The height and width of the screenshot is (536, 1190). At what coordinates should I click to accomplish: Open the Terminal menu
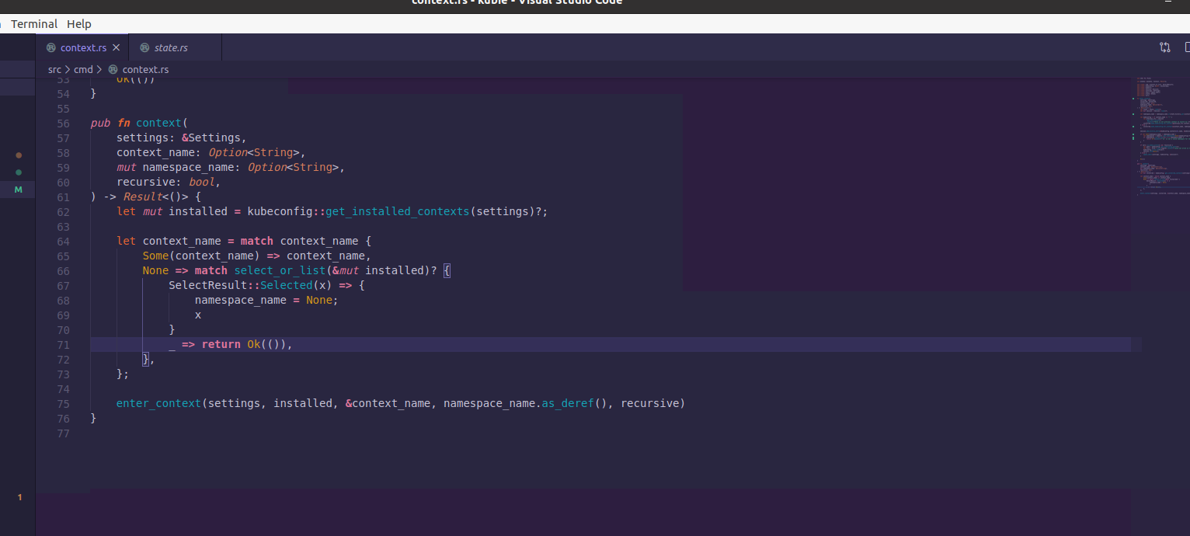[x=34, y=24]
